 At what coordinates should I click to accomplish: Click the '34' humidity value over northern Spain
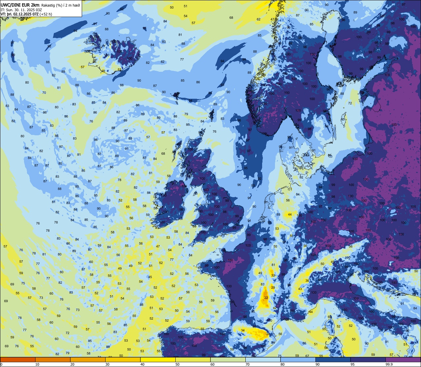(243, 330)
